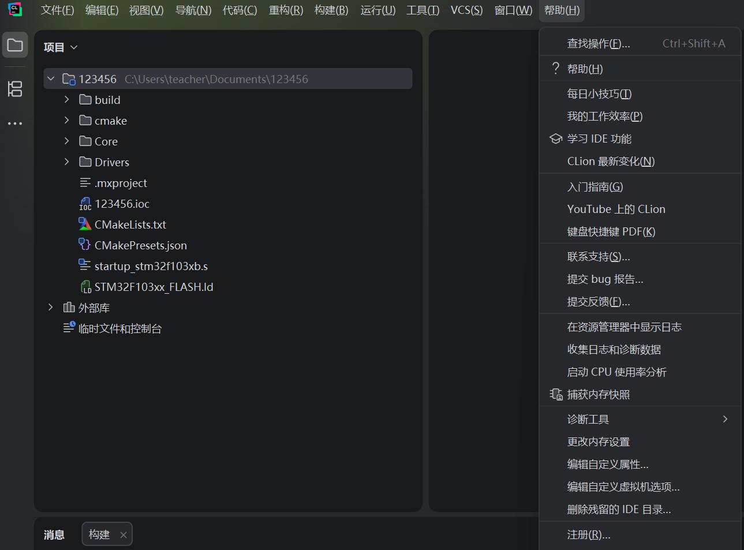Image resolution: width=744 pixels, height=550 pixels.
Task: Select 启动 CPU 使用率分析
Action: coord(640,372)
